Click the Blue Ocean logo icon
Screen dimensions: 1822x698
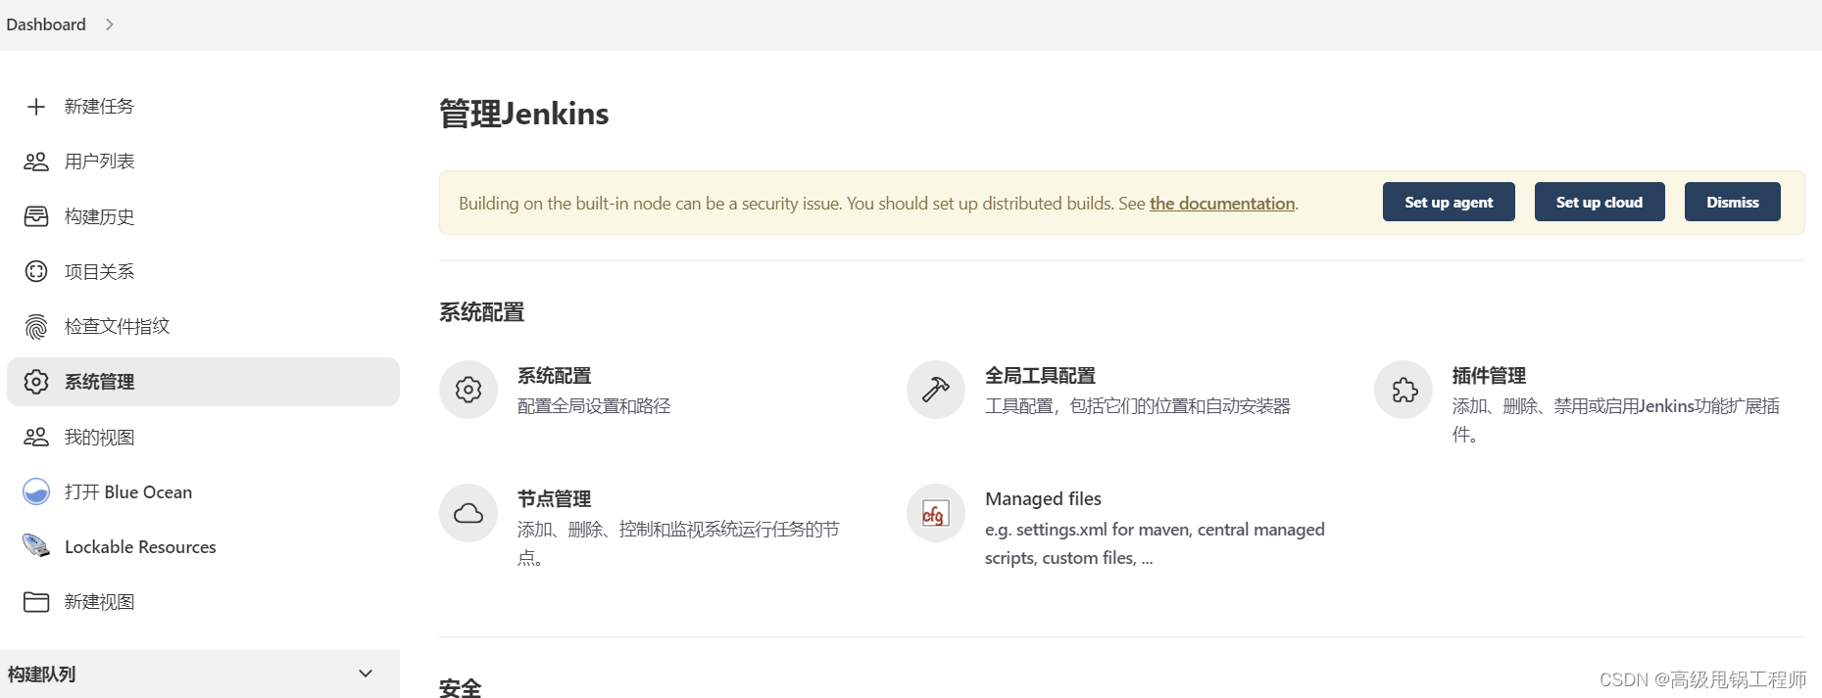click(x=36, y=491)
